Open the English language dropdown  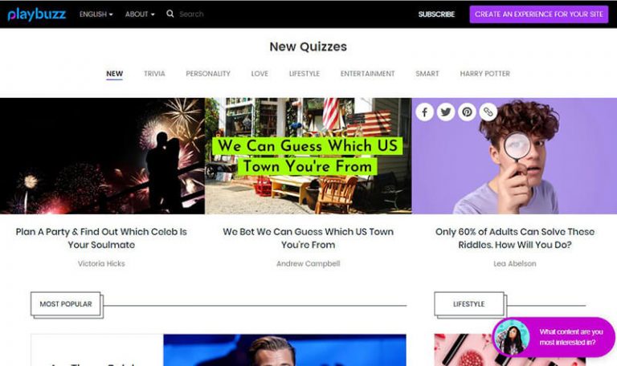96,14
